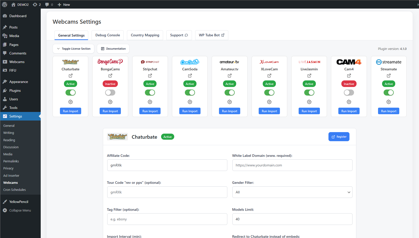Disable the Chaturbate toggle switch

[x=71, y=93]
